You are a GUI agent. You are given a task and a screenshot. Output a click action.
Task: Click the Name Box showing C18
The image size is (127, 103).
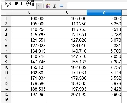click(19, 6)
